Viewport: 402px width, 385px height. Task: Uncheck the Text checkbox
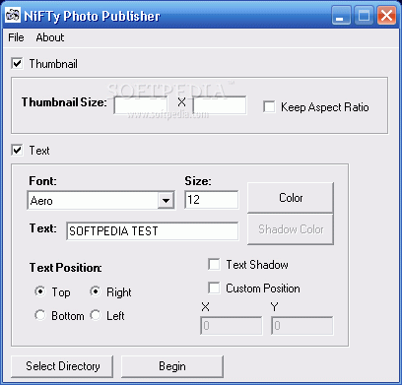click(x=17, y=151)
